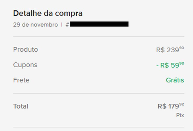Click the vertical separator after the date

[x=62, y=25]
